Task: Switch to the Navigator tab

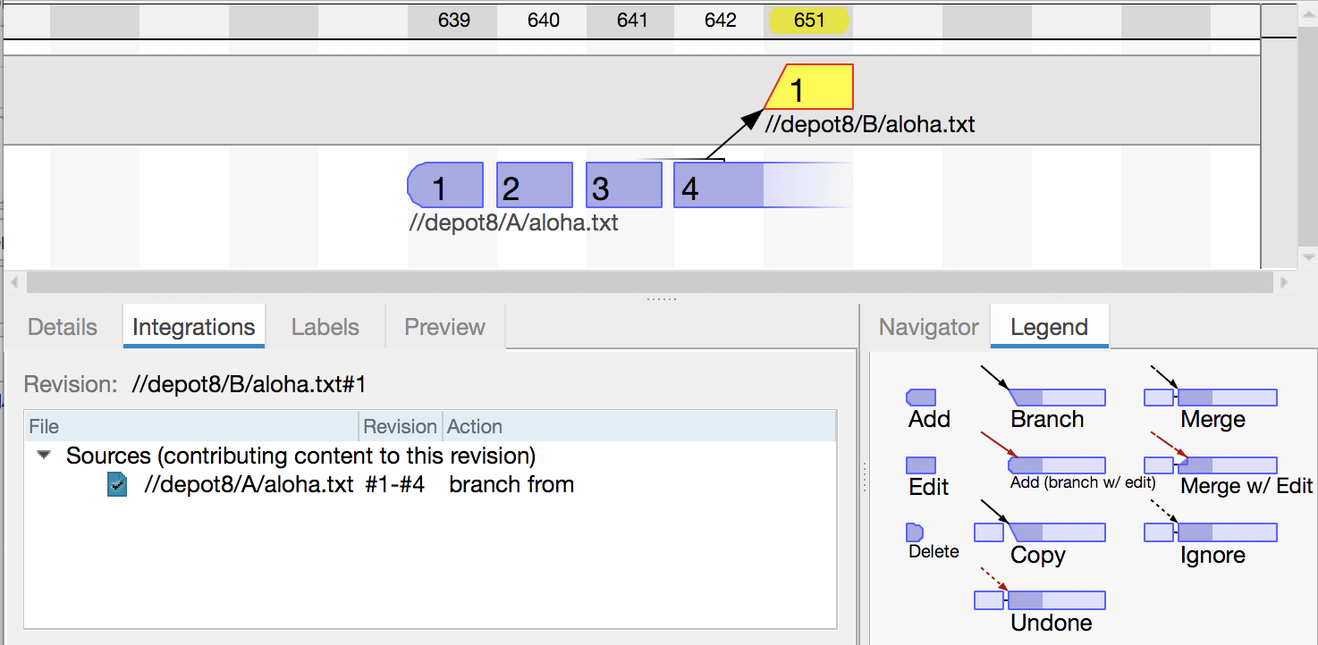Action: point(927,327)
